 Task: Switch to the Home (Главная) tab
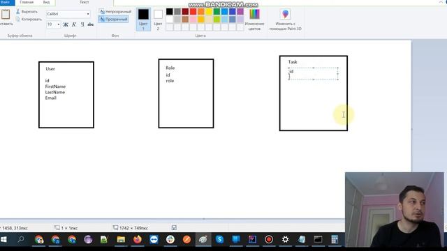[x=27, y=2]
